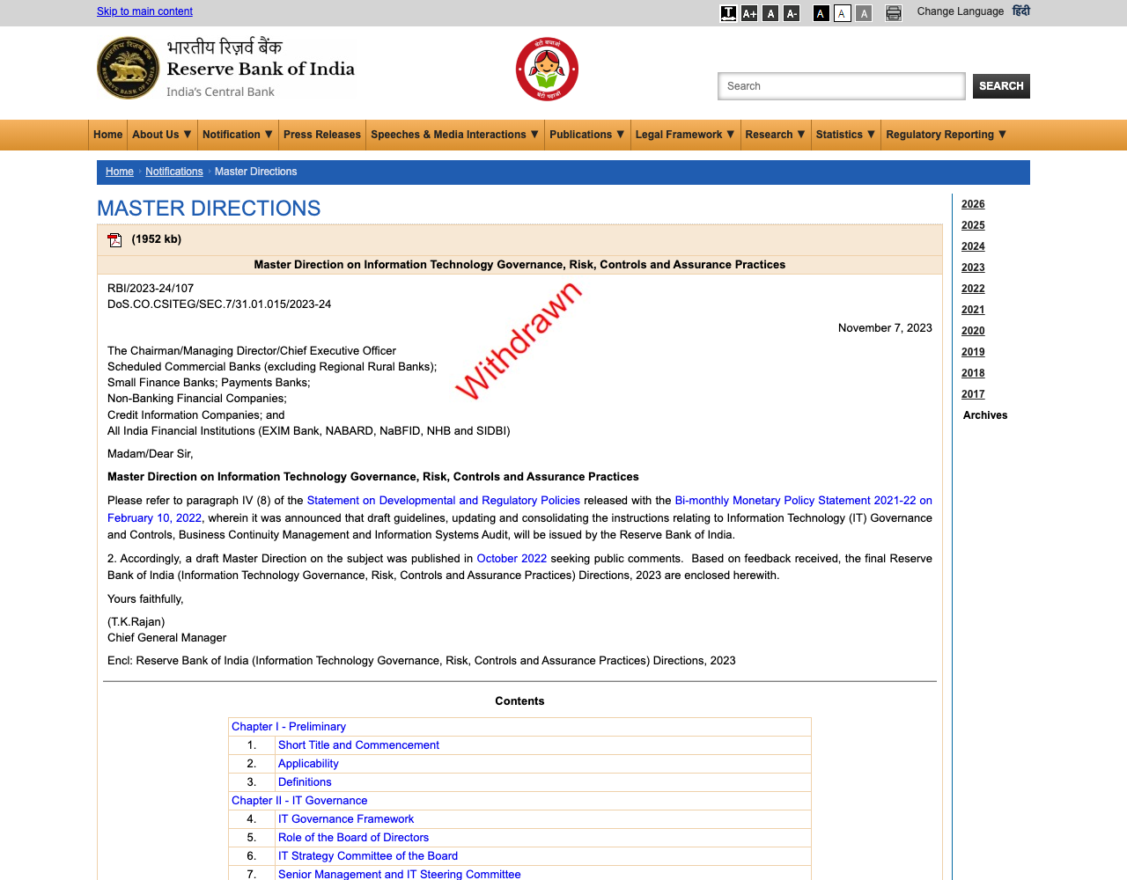Expand the Statistics dropdown menu
Screen dimensions: 1127x880
coord(845,135)
